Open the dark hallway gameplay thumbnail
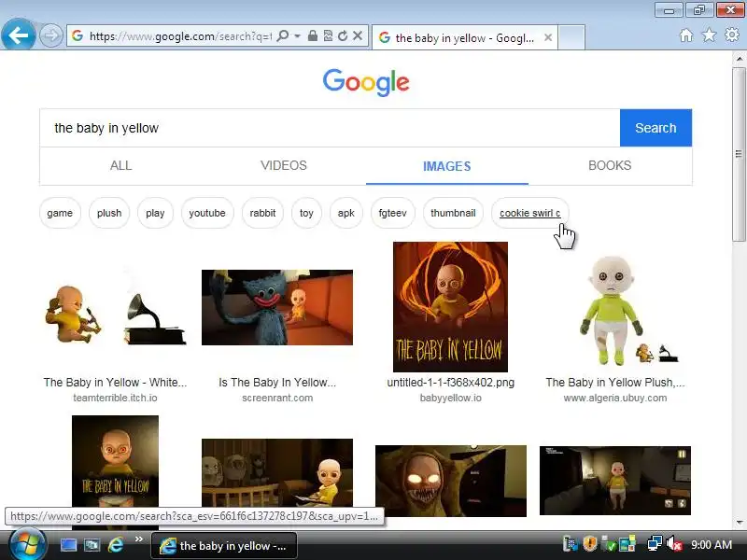 (x=615, y=481)
